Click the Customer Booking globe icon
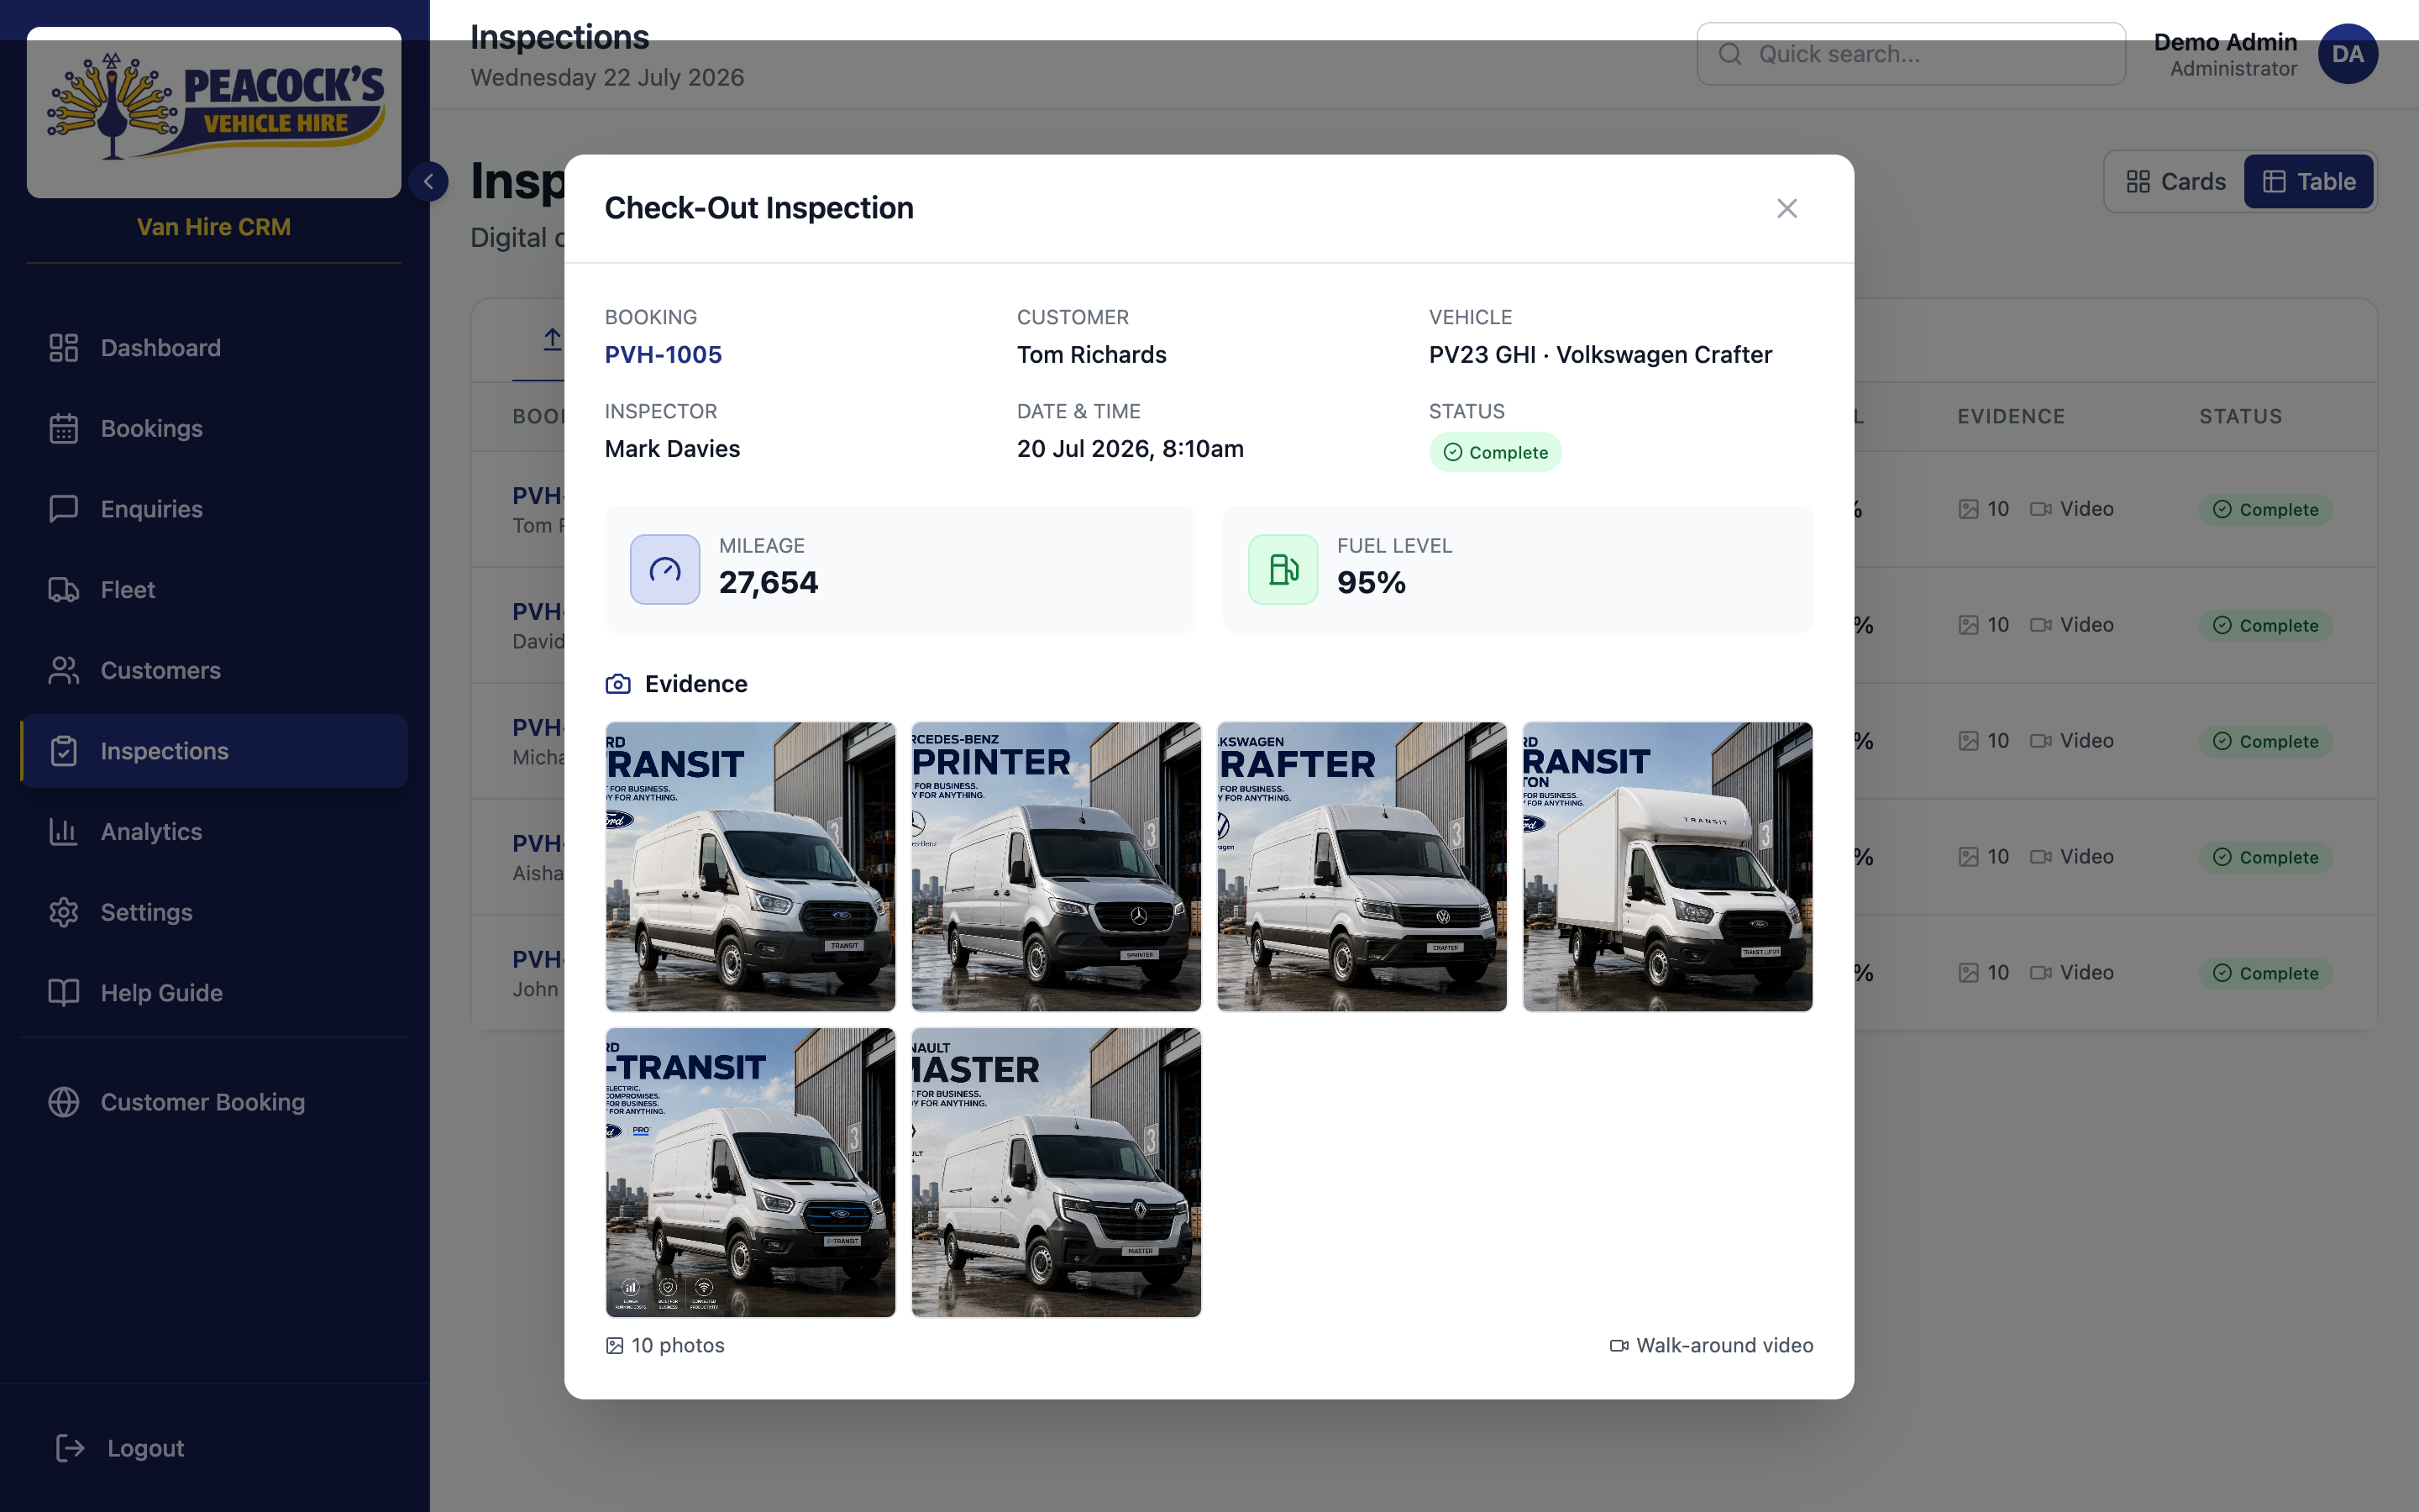 tap(64, 1102)
